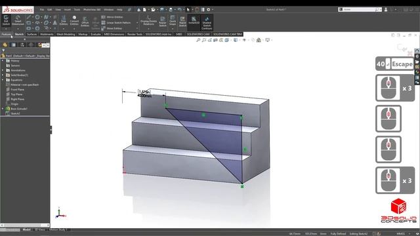Select the Smart Dimension tool
The height and width of the screenshot is (236, 420).
point(18,20)
